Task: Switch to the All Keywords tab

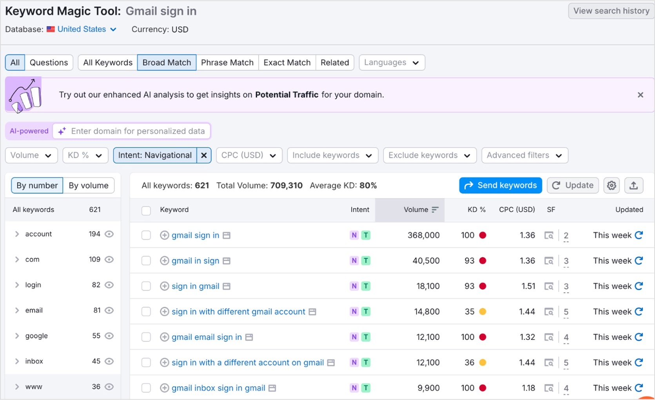Action: click(x=108, y=62)
